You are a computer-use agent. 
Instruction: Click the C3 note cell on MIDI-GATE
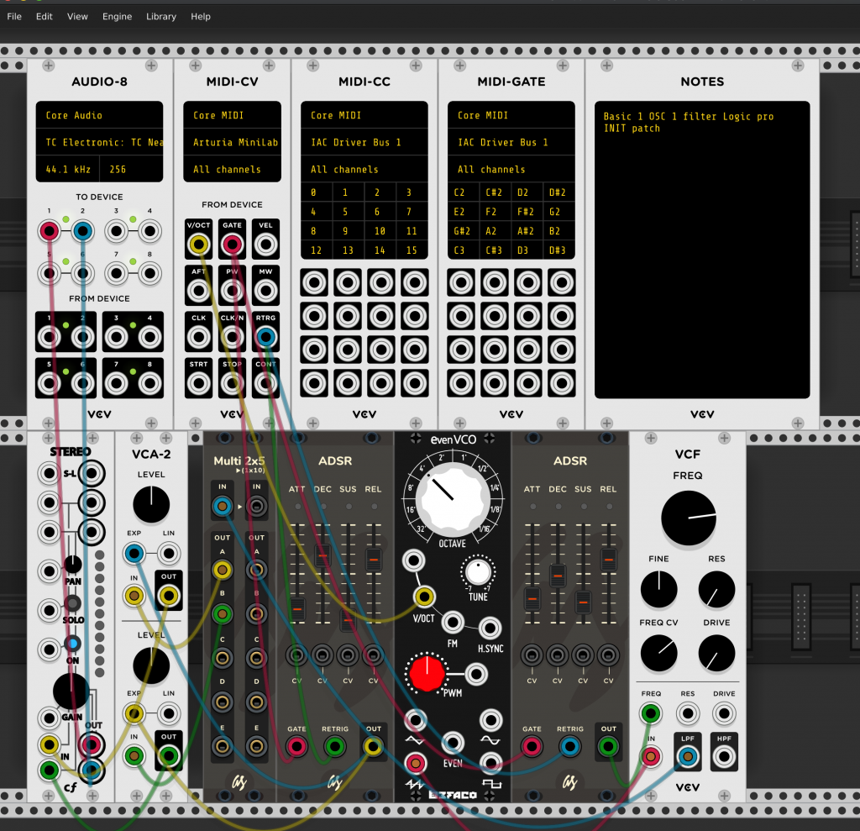[x=464, y=250]
